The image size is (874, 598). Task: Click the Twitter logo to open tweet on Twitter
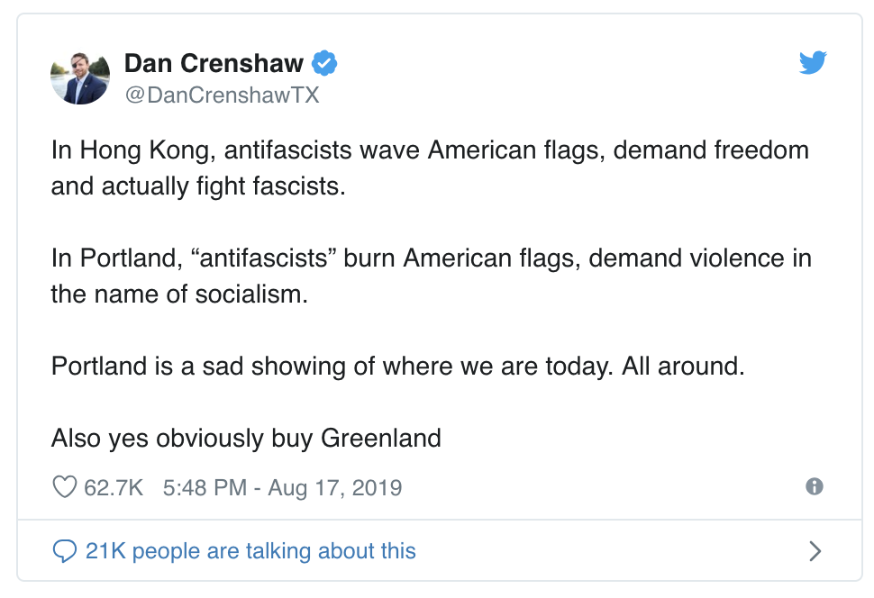(812, 63)
